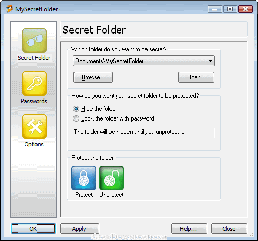Click the MySecretFolder title bar app icon
Image resolution: width=258 pixels, height=241 pixels.
coord(10,9)
